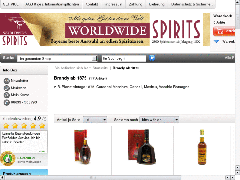Screen dimensions: 240x180
Task: Open AGB & ges. Informationspflichten tab
Action: pyautogui.click(x=52, y=4)
